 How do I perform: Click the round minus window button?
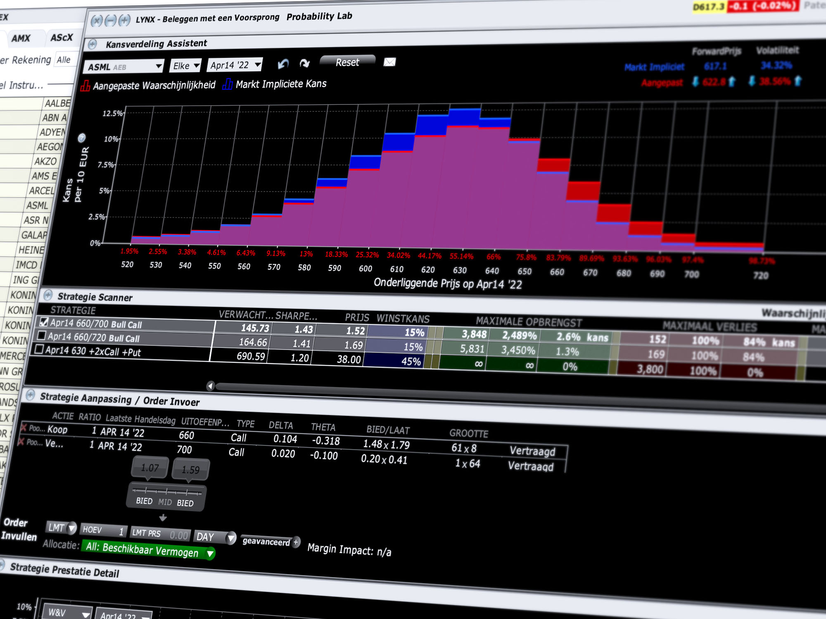(110, 20)
